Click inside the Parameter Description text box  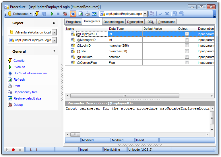pos(137,119)
